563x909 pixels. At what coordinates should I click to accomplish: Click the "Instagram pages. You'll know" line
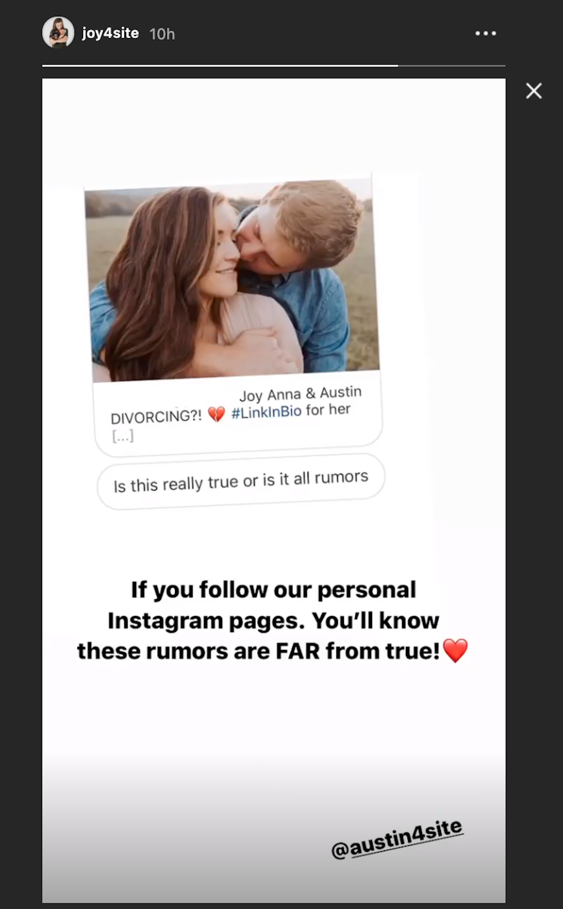(x=274, y=621)
